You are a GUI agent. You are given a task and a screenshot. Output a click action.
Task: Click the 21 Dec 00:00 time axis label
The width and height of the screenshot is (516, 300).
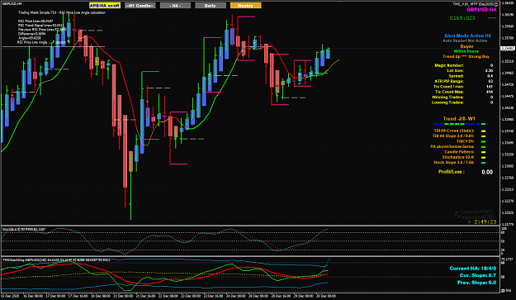coord(122,296)
